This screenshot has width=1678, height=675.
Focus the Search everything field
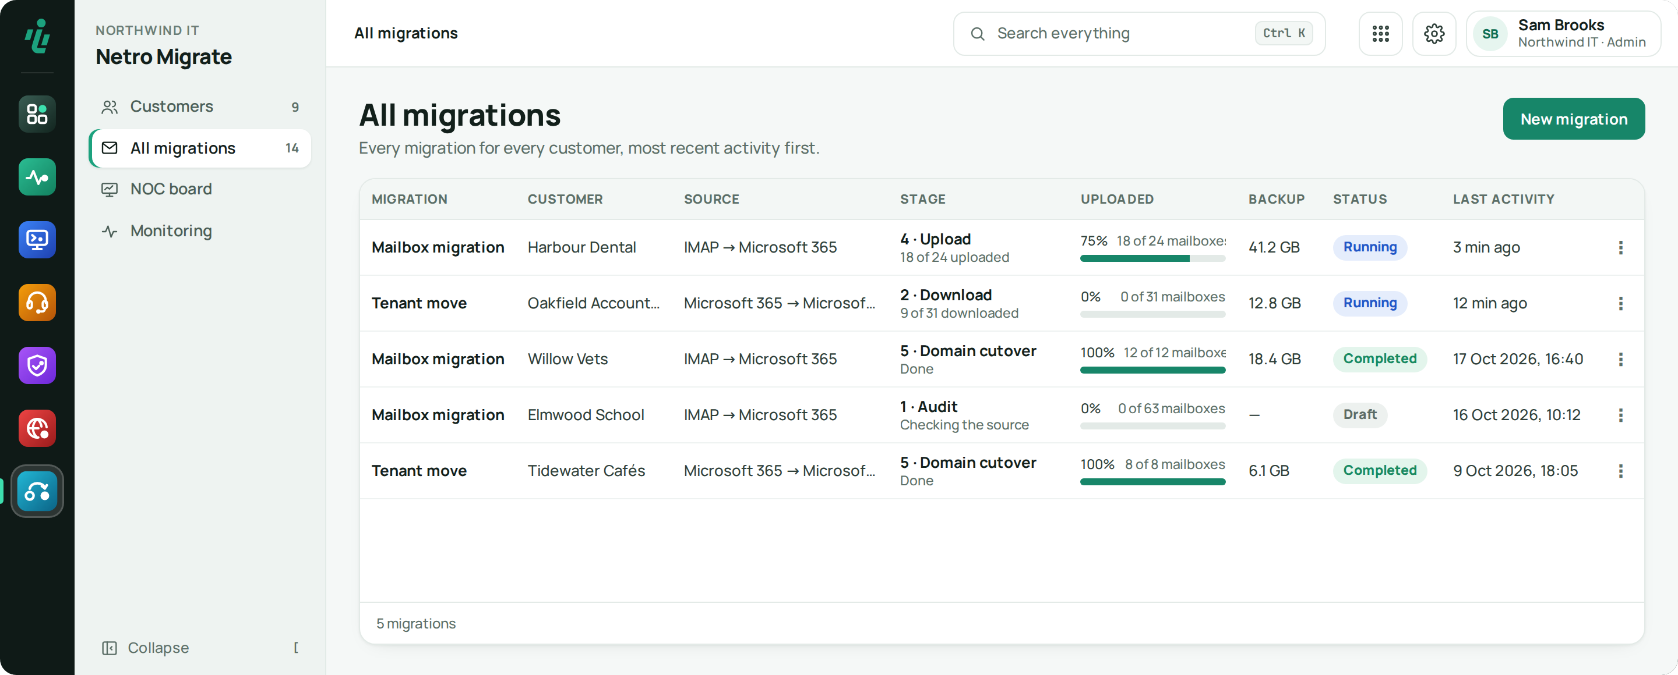(x=1138, y=34)
